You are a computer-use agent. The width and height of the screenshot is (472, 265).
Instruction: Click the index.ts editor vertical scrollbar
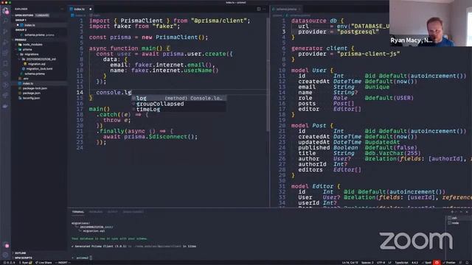[267, 75]
